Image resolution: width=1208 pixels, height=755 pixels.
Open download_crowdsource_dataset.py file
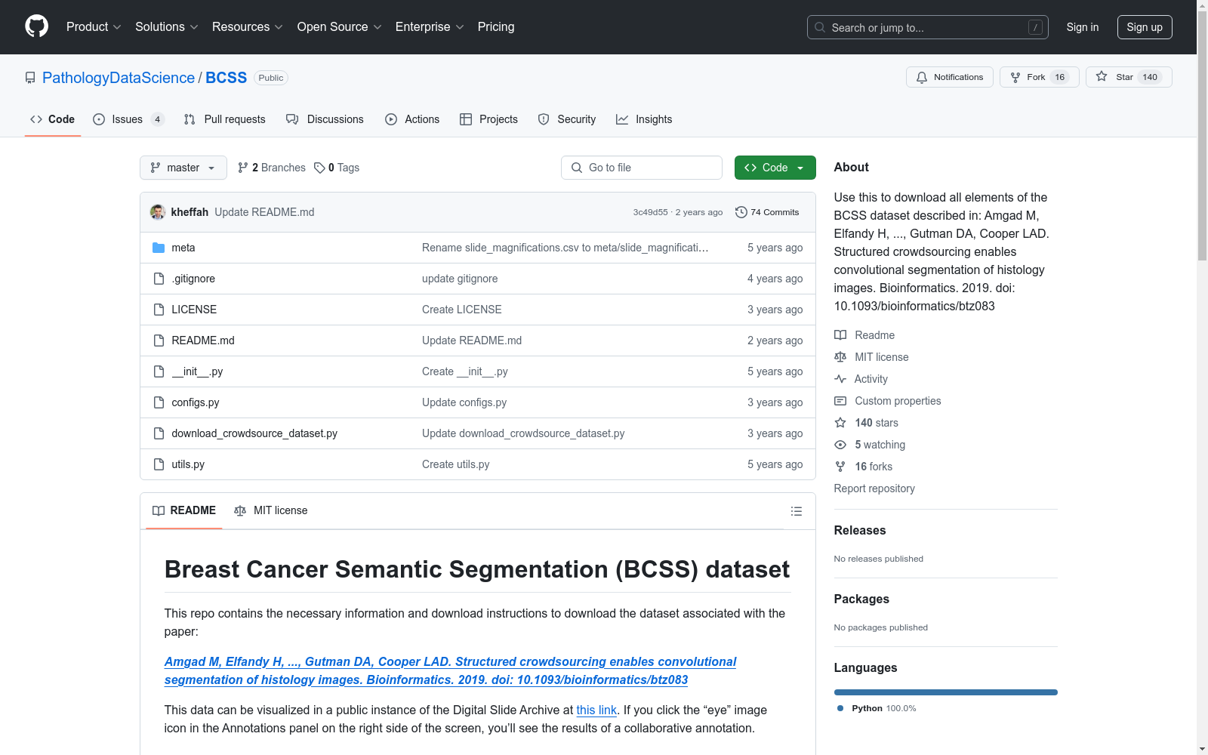254,433
